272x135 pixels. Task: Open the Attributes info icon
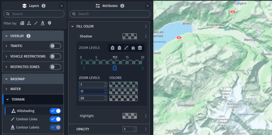click(122, 6)
